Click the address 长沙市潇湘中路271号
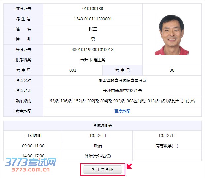The height and width of the screenshot is (178, 205). tap(122, 91)
